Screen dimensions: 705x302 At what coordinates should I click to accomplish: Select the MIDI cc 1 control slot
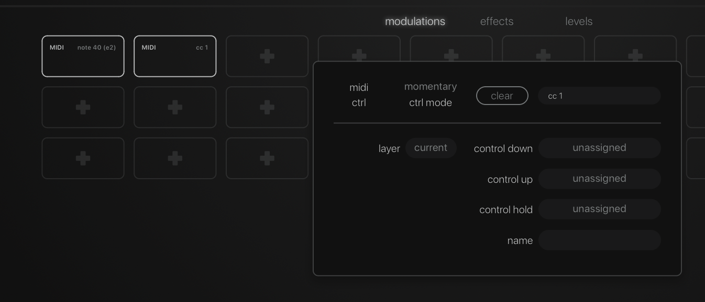(x=175, y=56)
